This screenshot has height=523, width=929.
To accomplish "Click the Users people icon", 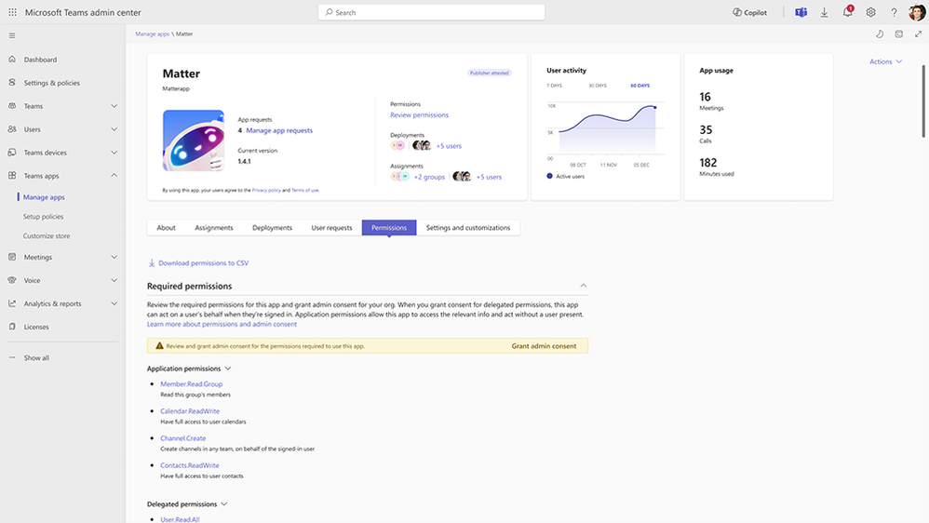I will [12, 129].
